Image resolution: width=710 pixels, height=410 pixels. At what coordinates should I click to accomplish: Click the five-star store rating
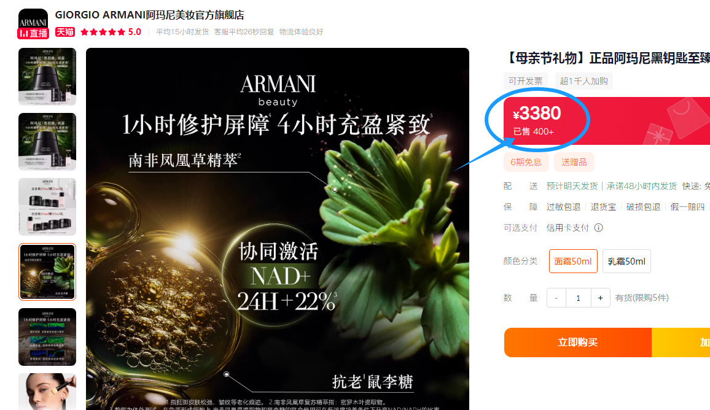[x=103, y=32]
